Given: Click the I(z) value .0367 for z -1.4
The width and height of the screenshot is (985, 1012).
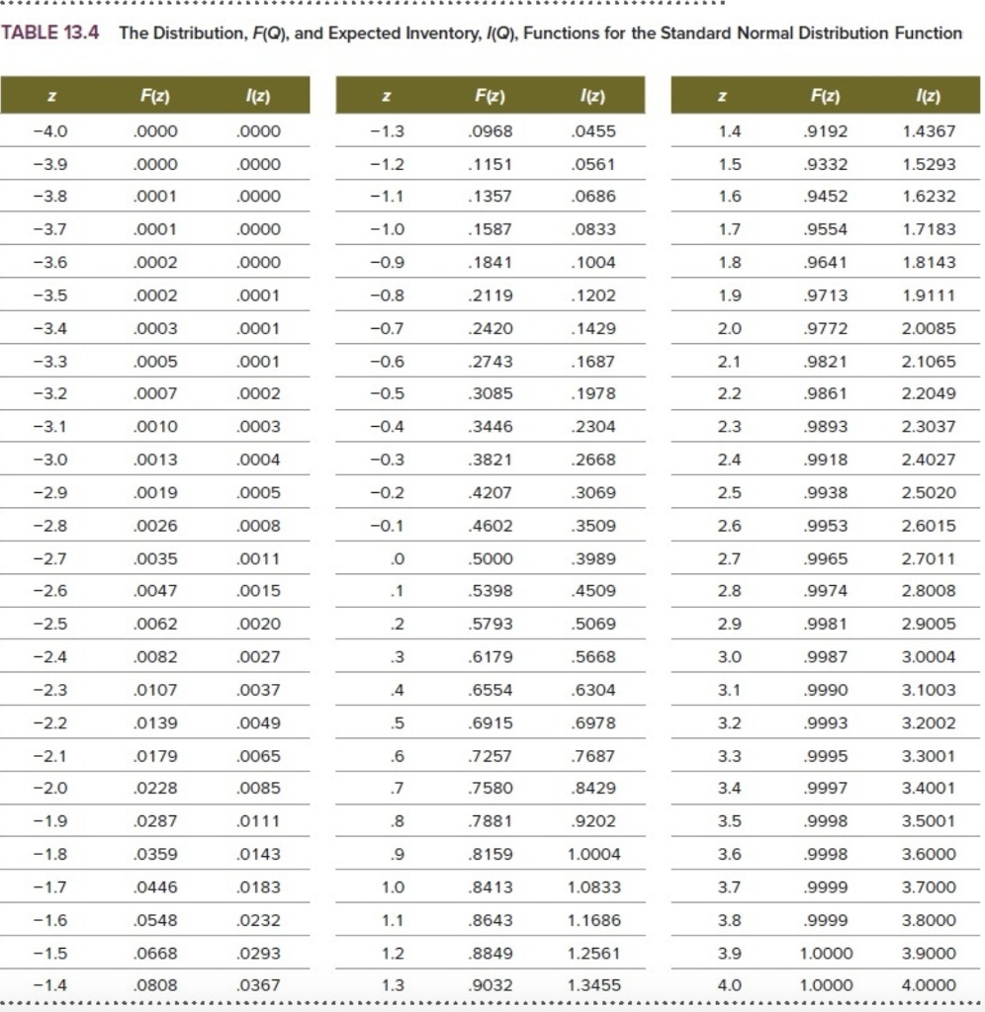Looking at the screenshot, I should point(258,985).
